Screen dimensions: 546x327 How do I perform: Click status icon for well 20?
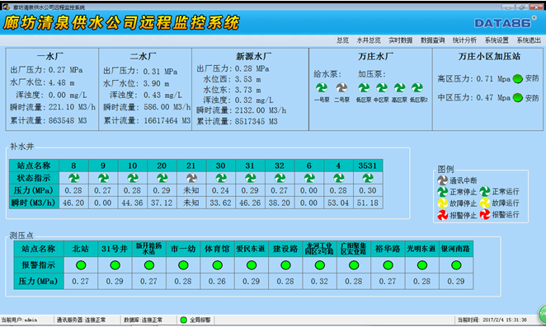162,178
